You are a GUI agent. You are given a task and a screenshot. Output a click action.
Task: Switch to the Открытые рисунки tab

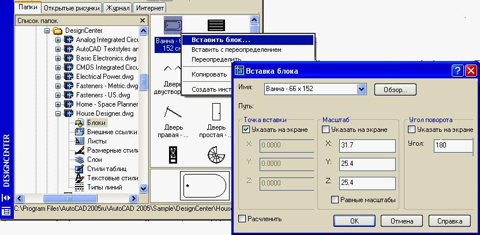(72, 8)
